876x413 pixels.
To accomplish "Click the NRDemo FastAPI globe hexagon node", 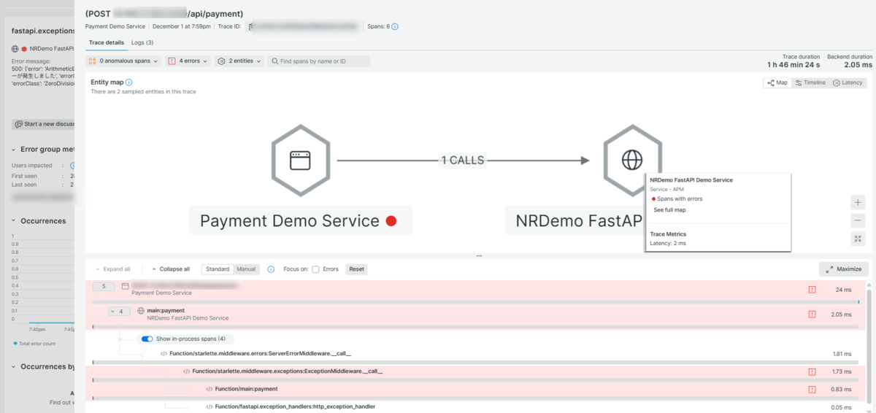I will click(632, 161).
